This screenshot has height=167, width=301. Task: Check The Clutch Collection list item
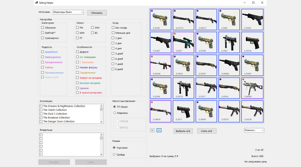pyautogui.click(x=41, y=110)
